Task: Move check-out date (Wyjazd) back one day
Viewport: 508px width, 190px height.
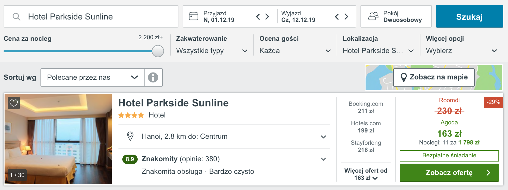Action: click(x=337, y=16)
